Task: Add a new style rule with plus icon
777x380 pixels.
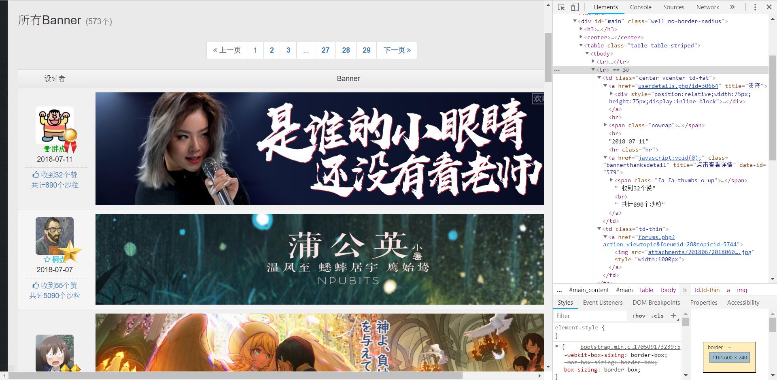Action: pos(673,316)
